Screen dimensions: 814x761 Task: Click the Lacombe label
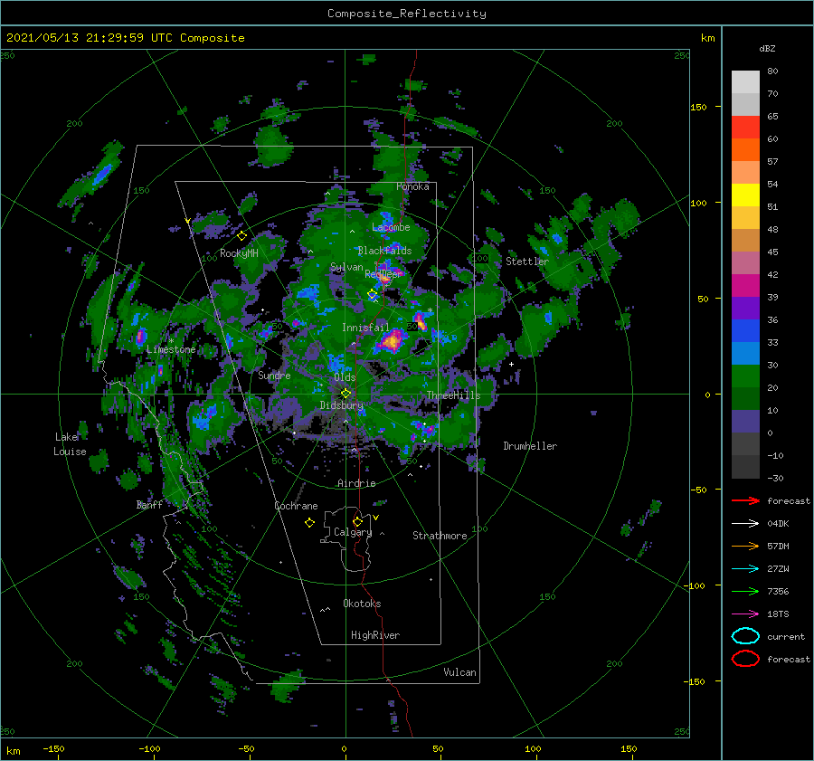[x=391, y=227]
